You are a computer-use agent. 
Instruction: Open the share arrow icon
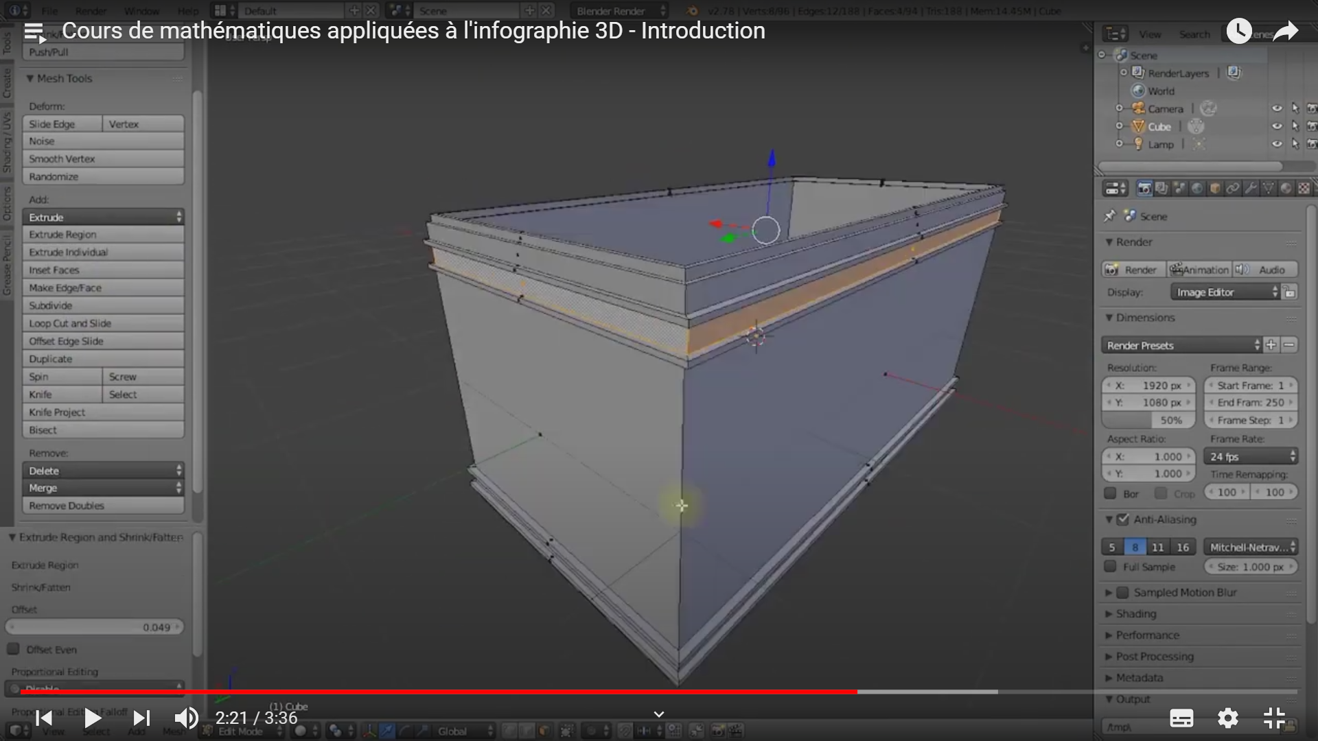tap(1286, 31)
